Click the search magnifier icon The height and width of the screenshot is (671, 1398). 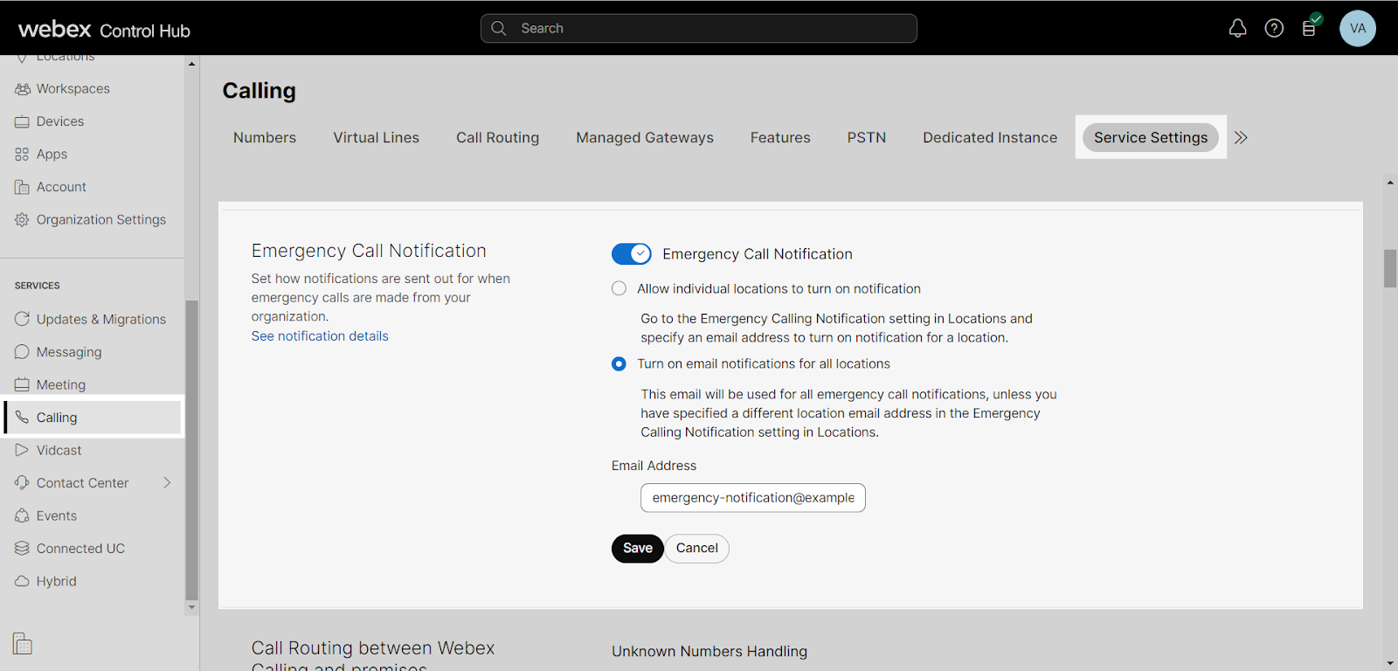(x=499, y=28)
